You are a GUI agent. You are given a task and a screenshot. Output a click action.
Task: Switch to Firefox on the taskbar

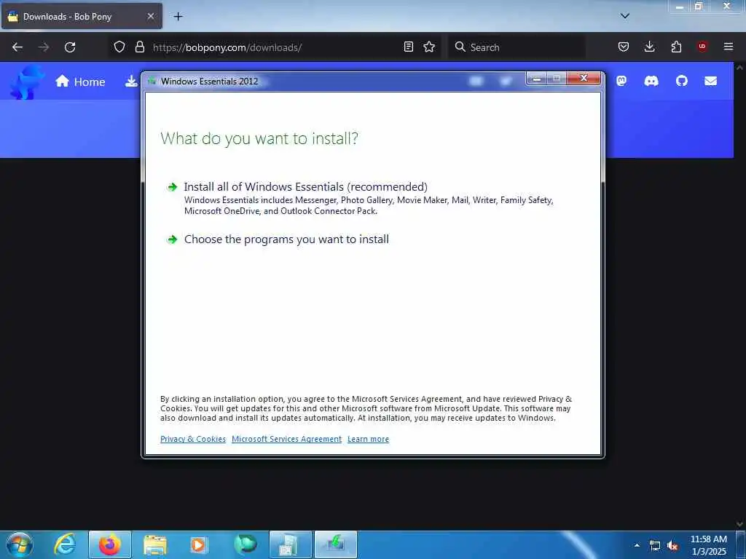(x=110, y=544)
